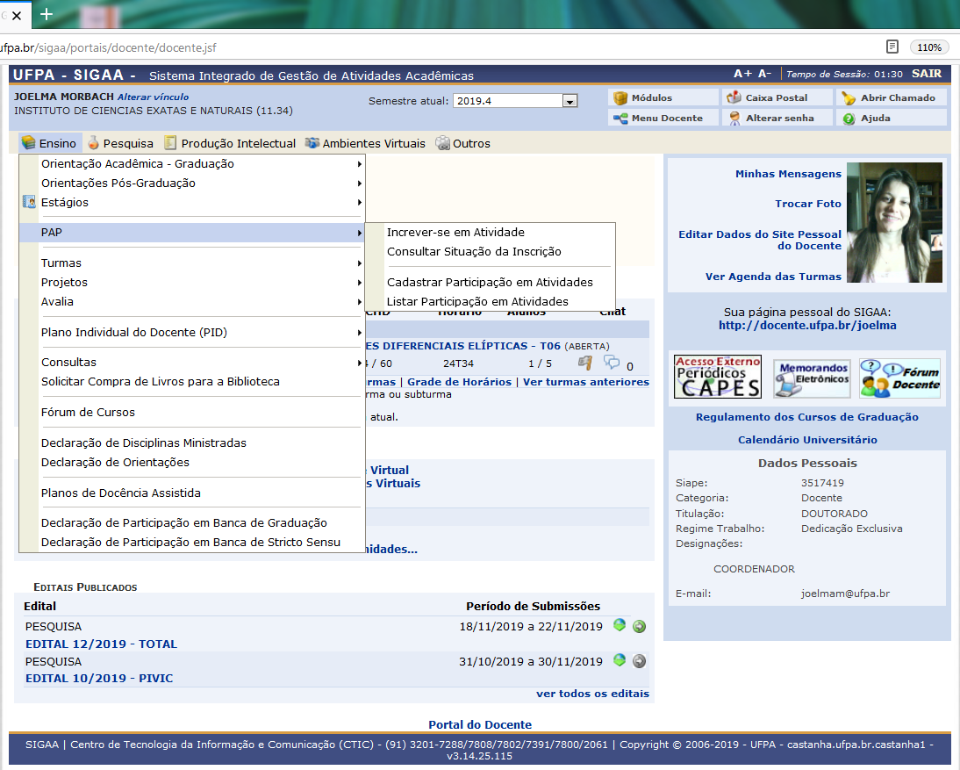Open EDITAL 12/2019 - TOTAL link

[101, 644]
